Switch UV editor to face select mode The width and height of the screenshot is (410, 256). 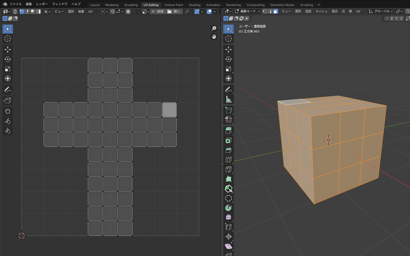pyautogui.click(x=33, y=12)
